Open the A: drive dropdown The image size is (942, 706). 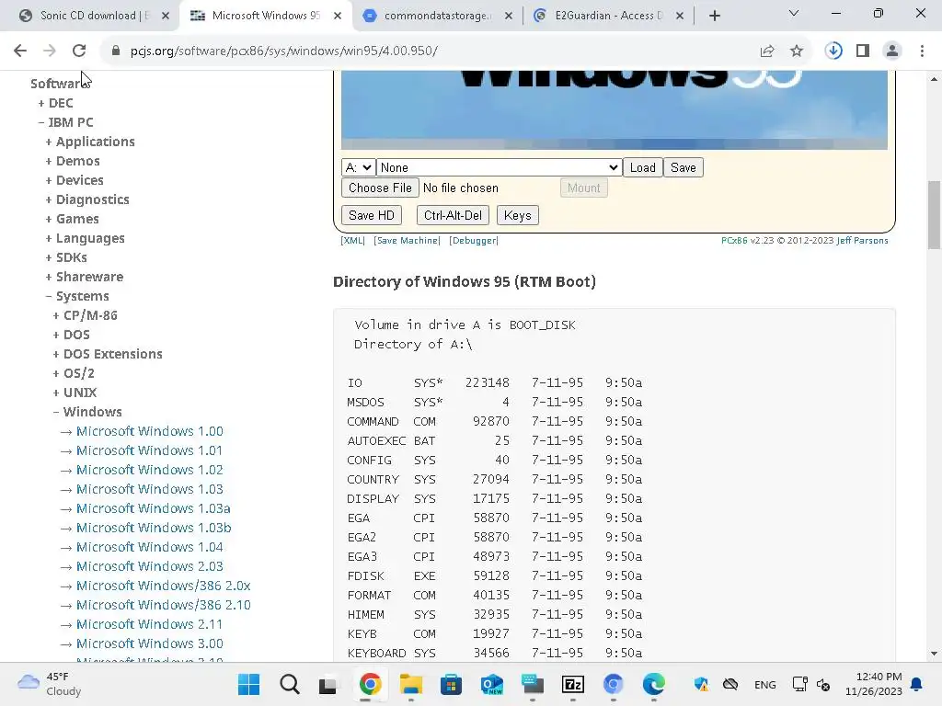359,167
